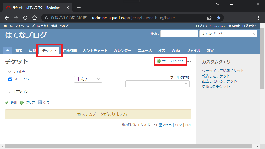Close the Redmine browser tab
This screenshot has height=149, width=265.
point(68,8)
